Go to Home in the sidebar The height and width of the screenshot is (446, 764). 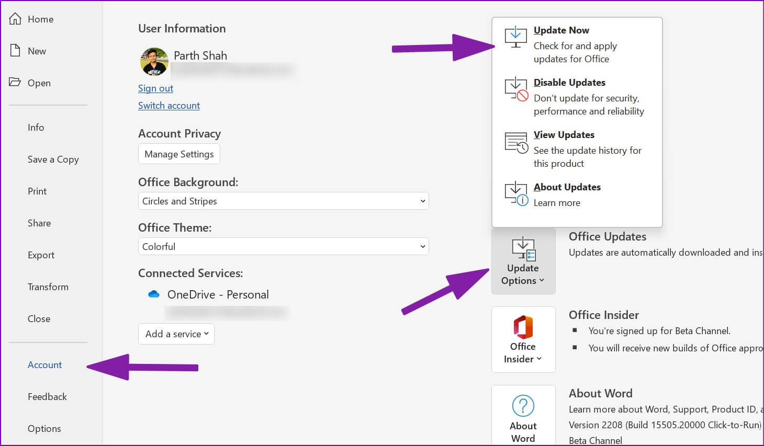[x=40, y=19]
